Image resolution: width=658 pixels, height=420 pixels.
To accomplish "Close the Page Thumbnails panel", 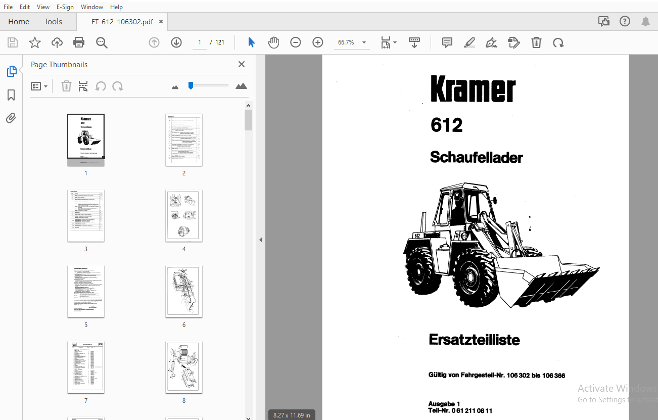I will click(242, 64).
